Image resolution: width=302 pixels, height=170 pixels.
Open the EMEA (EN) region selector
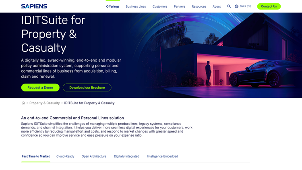(x=245, y=6)
